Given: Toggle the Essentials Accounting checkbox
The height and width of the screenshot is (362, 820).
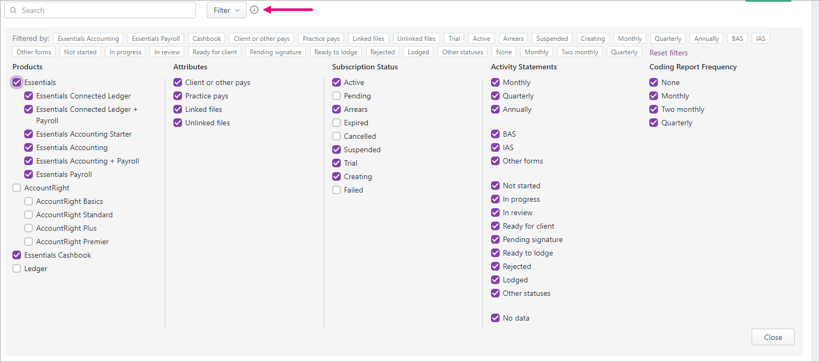Looking at the screenshot, I should pos(29,147).
